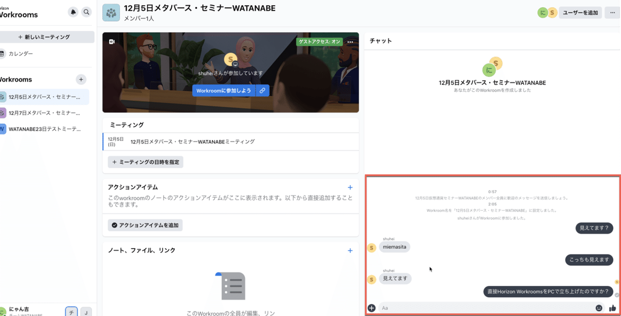Viewport: 621px width, 316px height.
Task: Copy the workroom link icon button
Action: pos(263,91)
